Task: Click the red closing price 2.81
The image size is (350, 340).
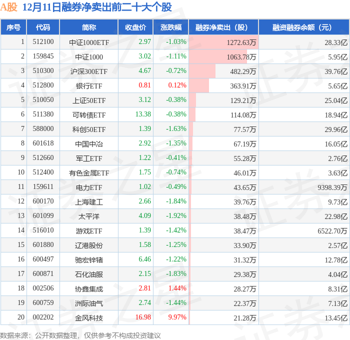Action: [144, 288]
